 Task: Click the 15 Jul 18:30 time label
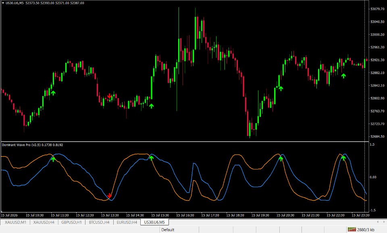tap(235, 215)
